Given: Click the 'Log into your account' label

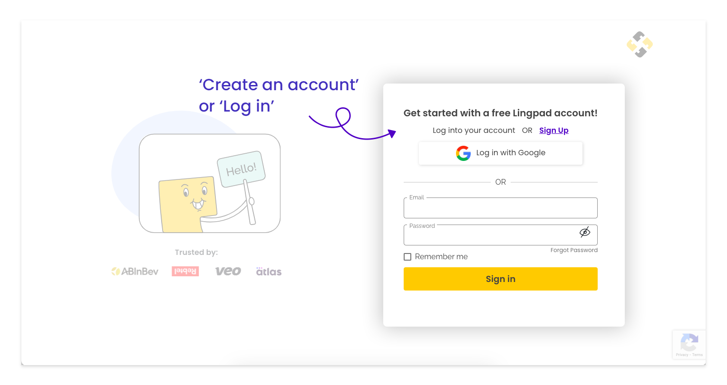Looking at the screenshot, I should tap(474, 130).
